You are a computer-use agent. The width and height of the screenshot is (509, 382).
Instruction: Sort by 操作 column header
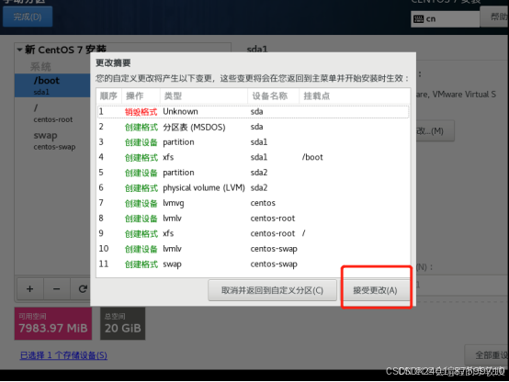141,96
